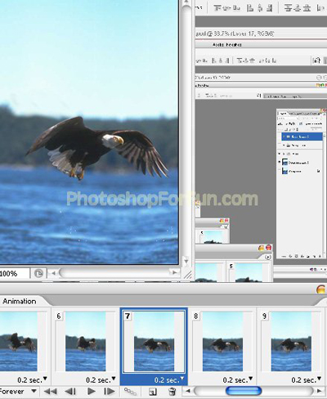Viewport: 327px width, 399px height.
Task: Click the nested frame 5 thumbnail preview
Action: coord(249,272)
